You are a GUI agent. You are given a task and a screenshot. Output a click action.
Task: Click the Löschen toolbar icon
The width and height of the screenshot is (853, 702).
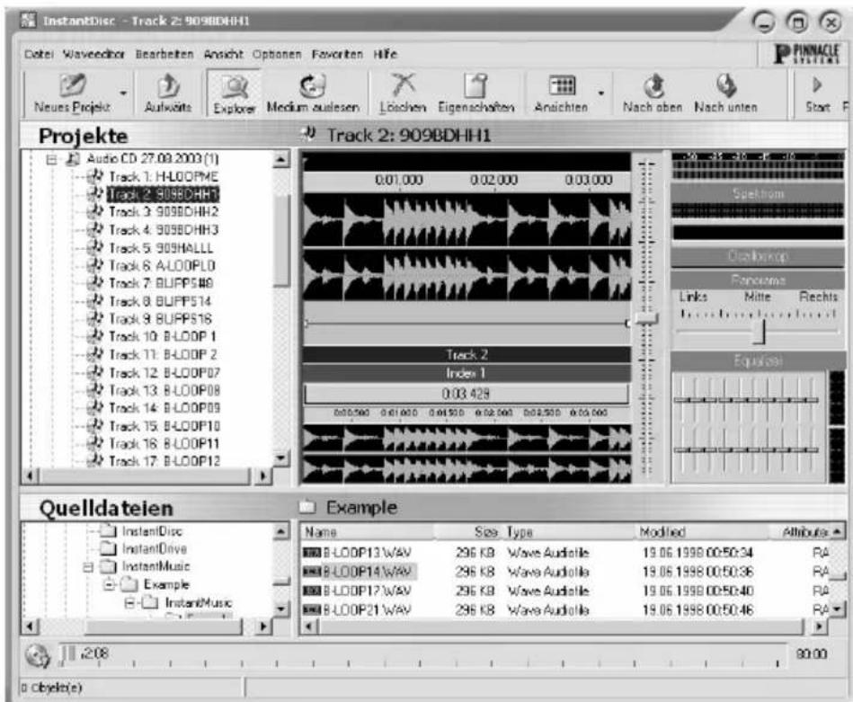coord(403,85)
